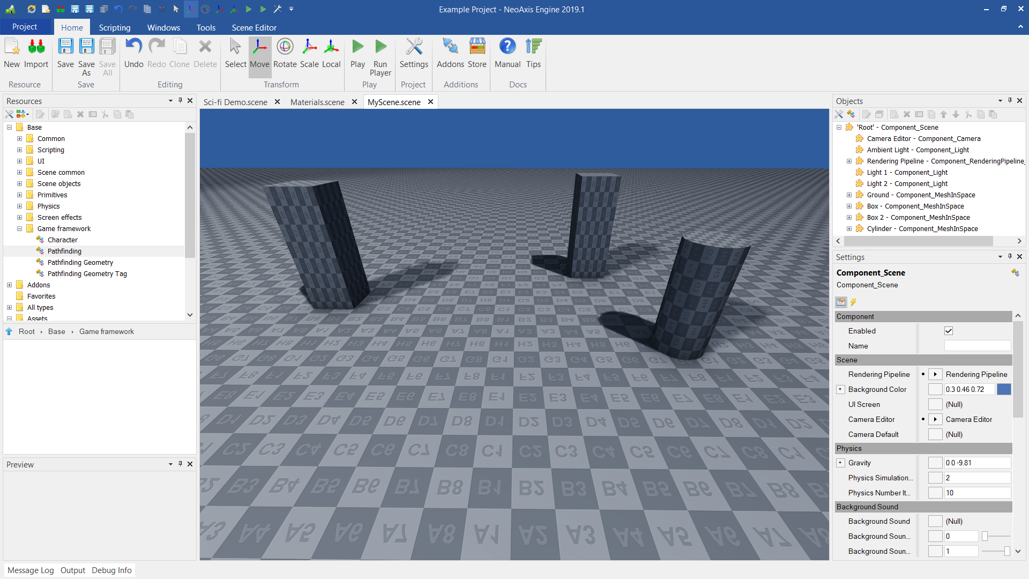Click the Name input field
Image resolution: width=1029 pixels, height=579 pixels.
tap(978, 346)
